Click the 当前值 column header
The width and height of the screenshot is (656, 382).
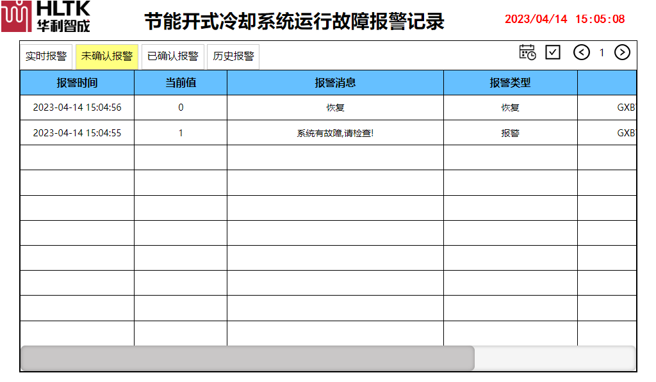tap(181, 83)
